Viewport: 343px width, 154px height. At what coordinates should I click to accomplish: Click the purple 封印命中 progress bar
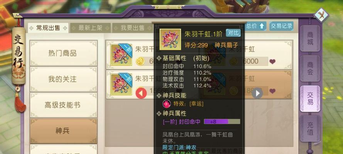(222, 122)
